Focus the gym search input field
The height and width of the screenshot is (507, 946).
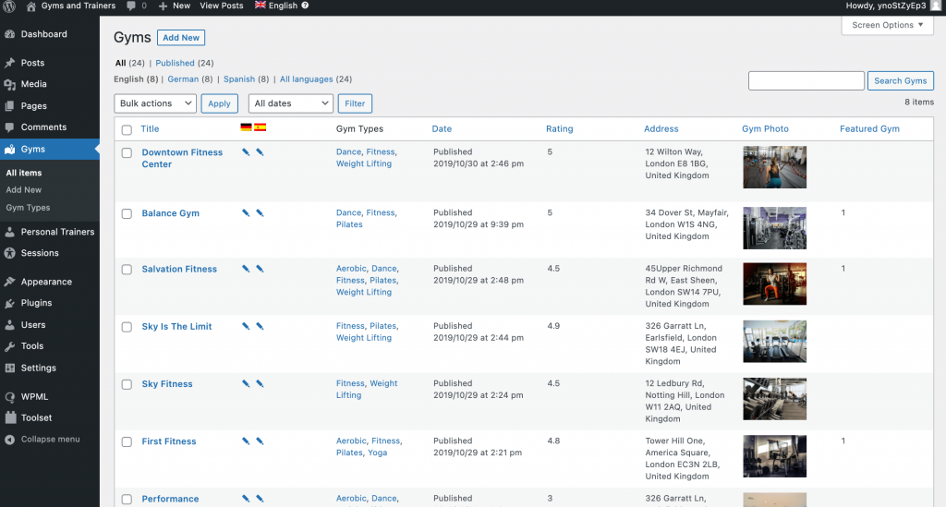point(806,80)
